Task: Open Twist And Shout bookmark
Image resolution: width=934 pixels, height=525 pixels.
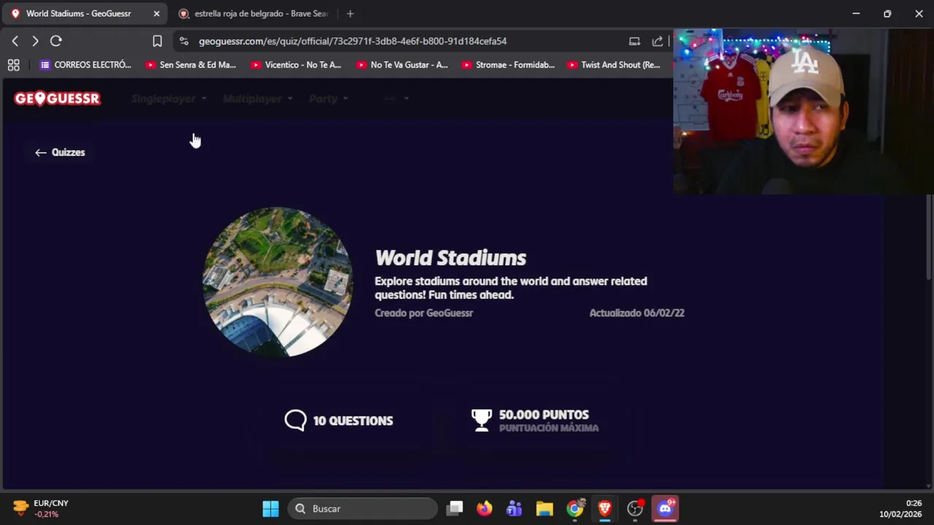Action: (614, 65)
